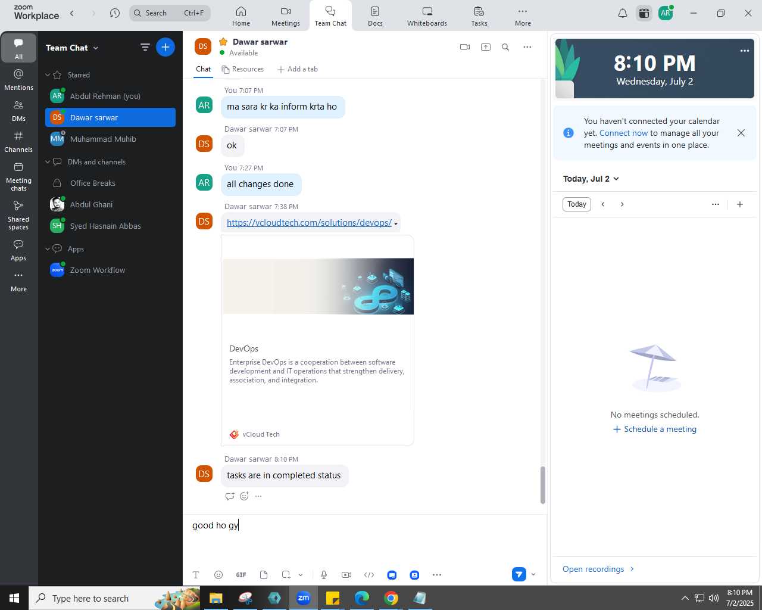This screenshot has width=762, height=610.
Task: Open the emoji picker in composer
Action: click(x=218, y=575)
